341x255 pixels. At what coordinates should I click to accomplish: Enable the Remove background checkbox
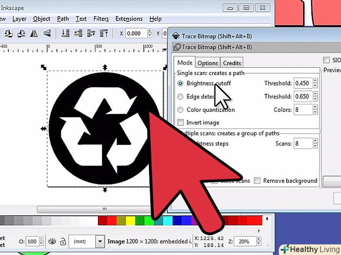pos(257,180)
